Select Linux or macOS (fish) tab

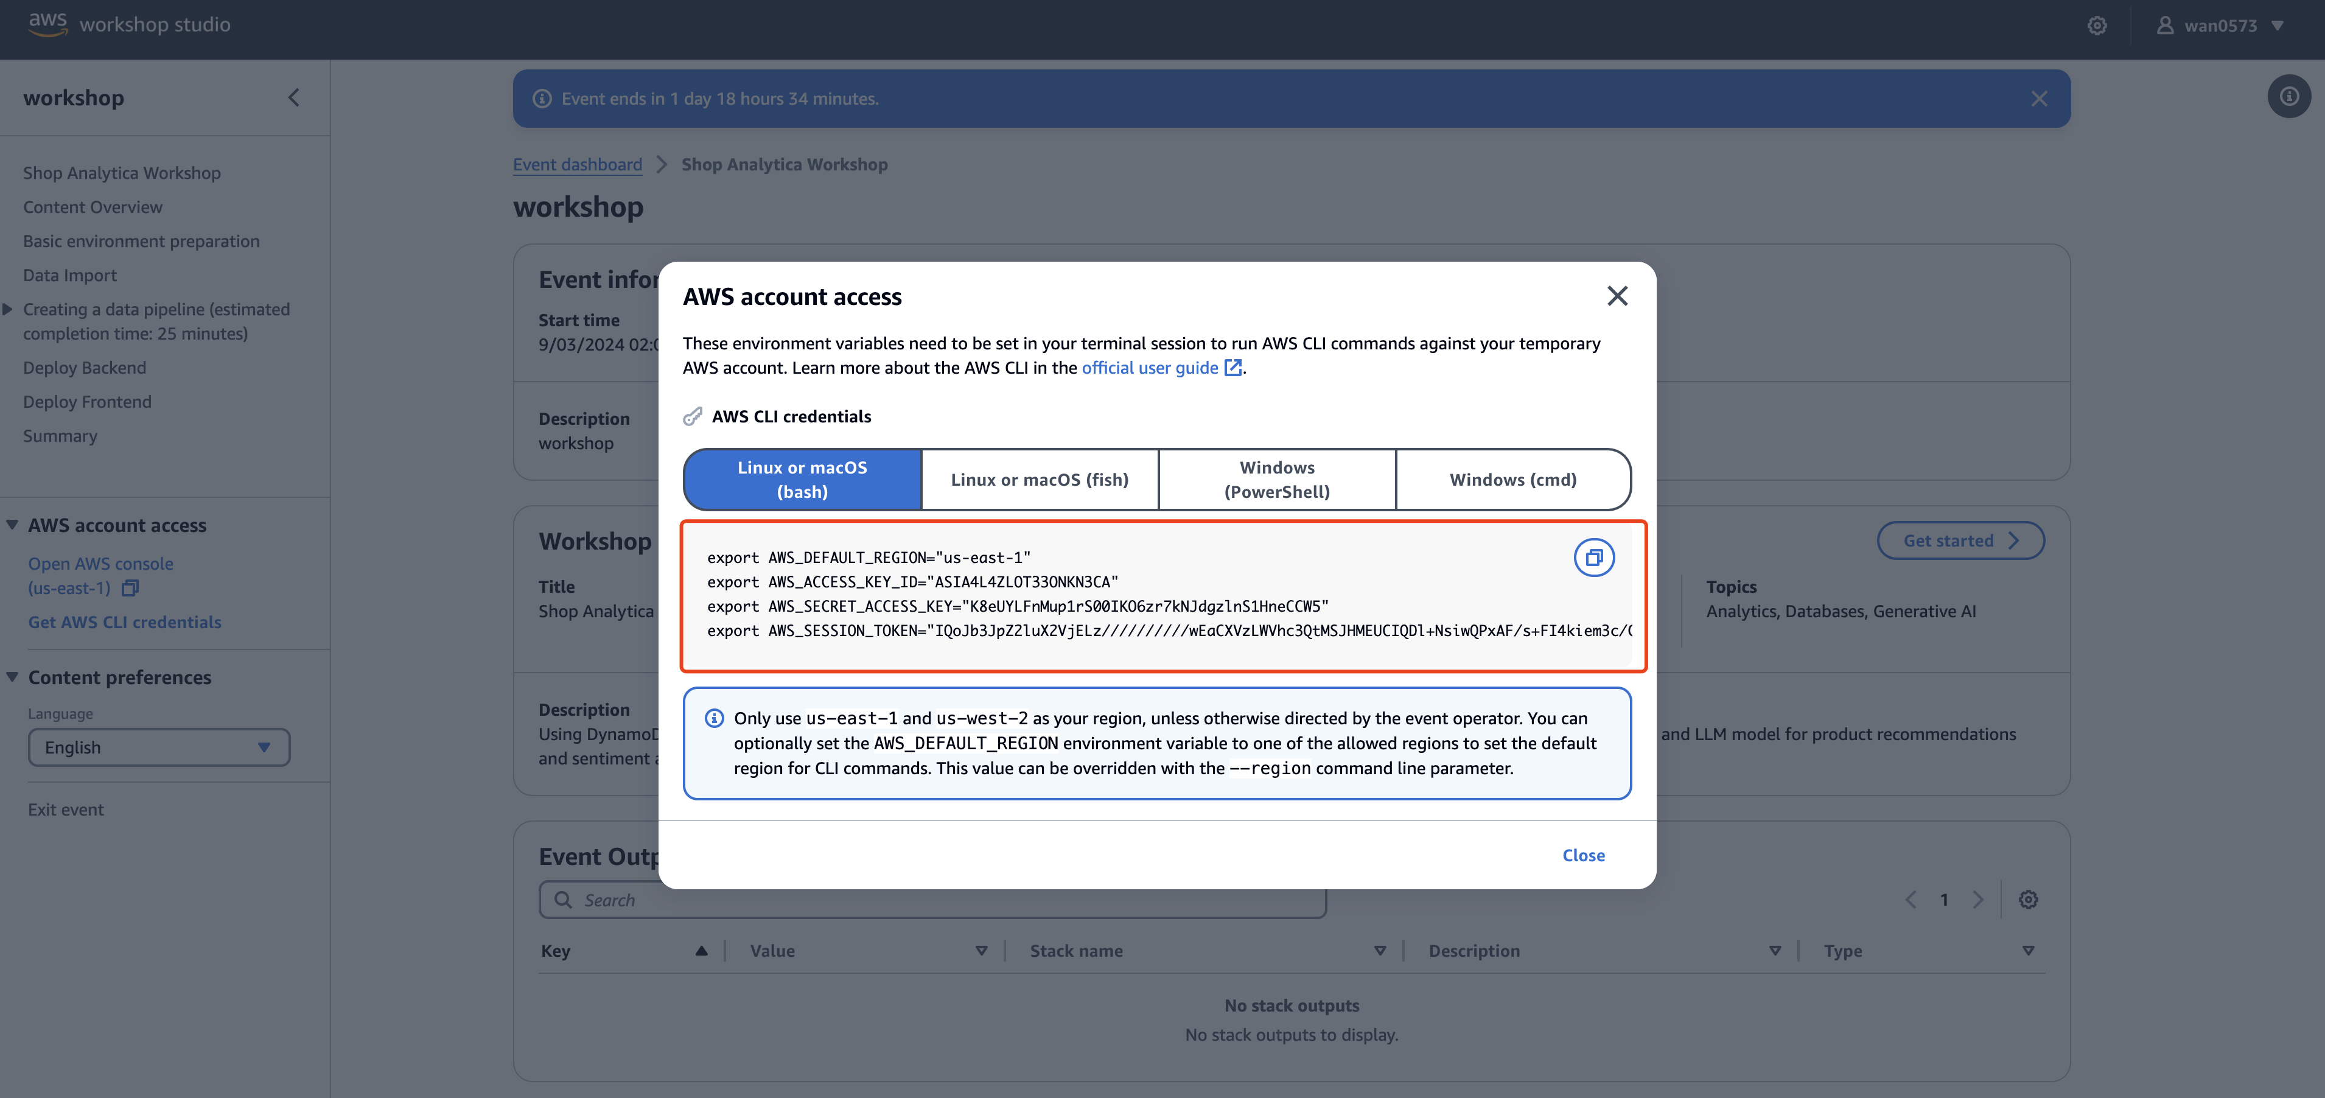click(x=1039, y=480)
